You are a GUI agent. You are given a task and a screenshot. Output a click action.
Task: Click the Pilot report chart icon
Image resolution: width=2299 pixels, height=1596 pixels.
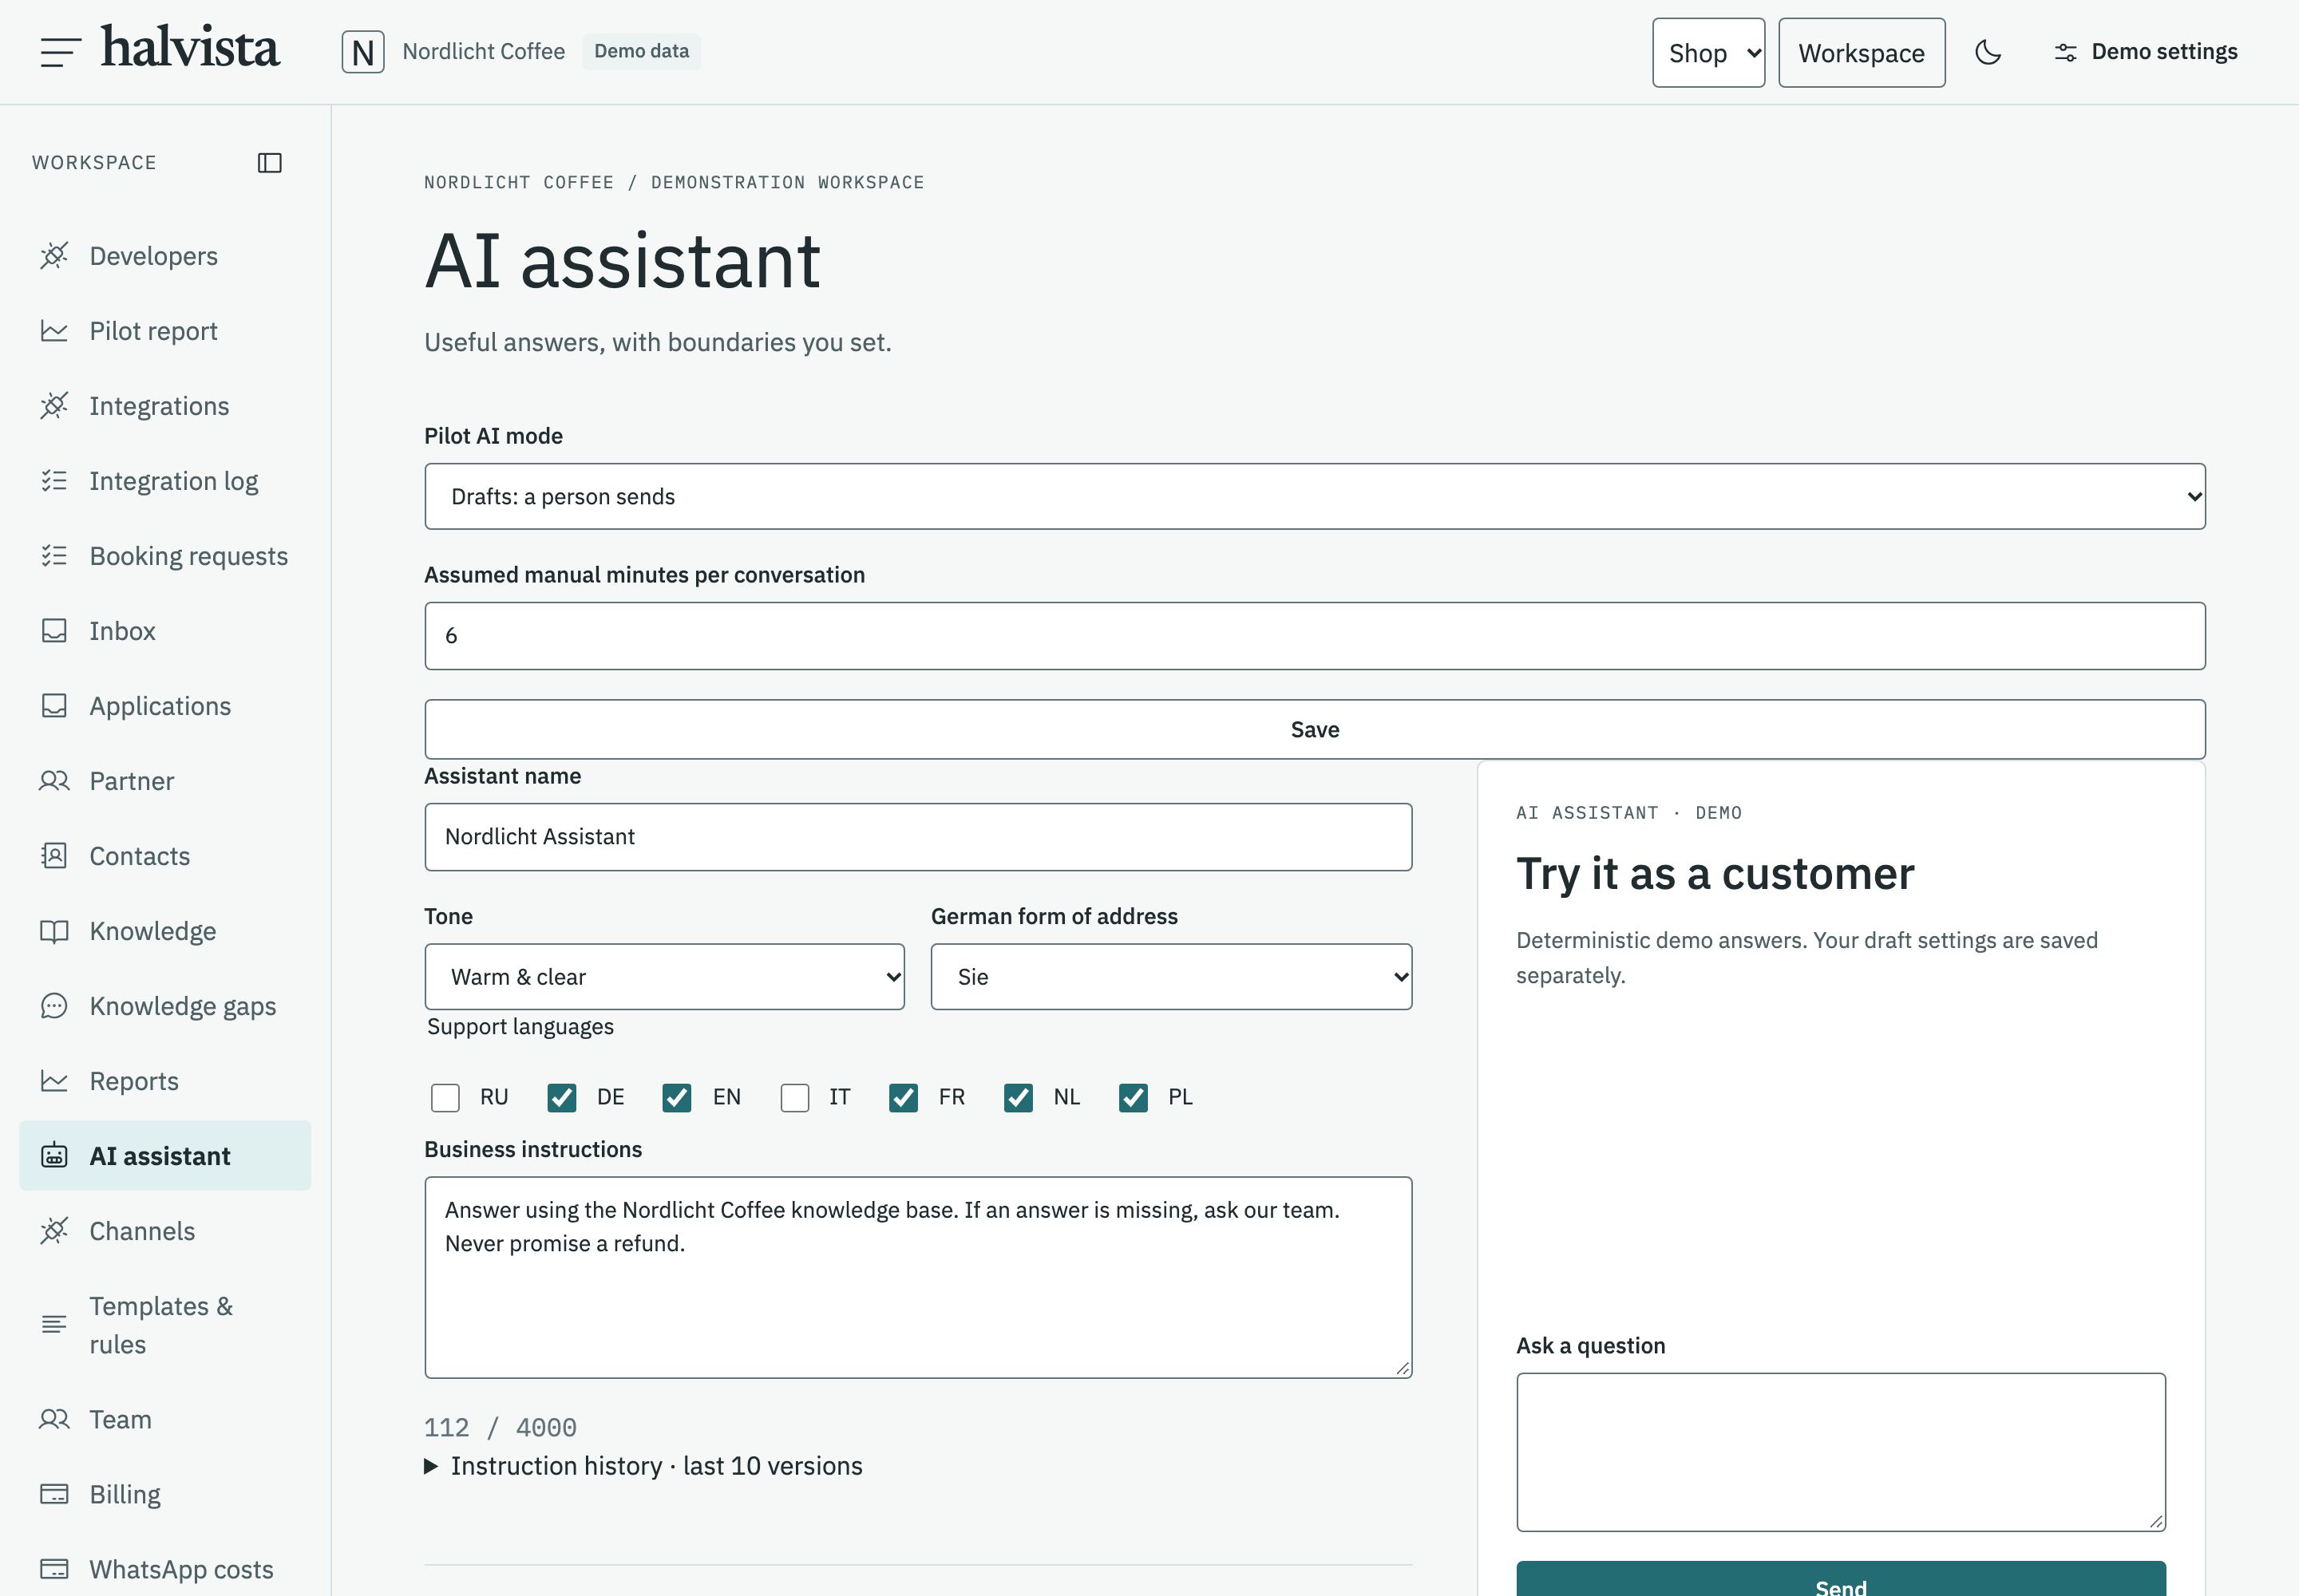click(54, 331)
